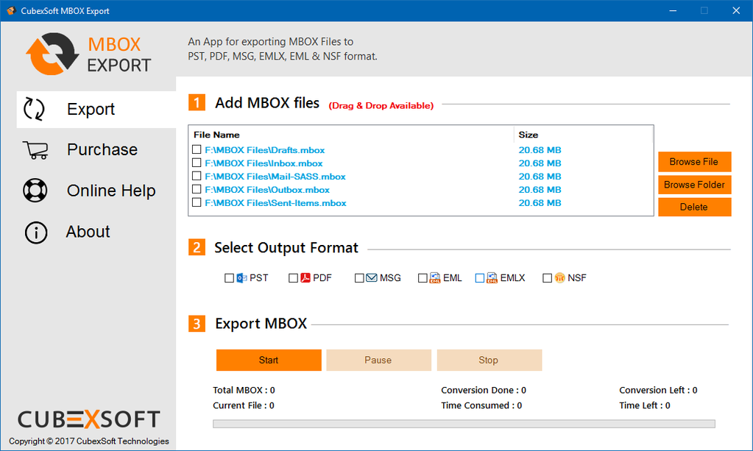
Task: Click the 20.68 MB size of Drafts.mbox
Action: pyautogui.click(x=540, y=150)
